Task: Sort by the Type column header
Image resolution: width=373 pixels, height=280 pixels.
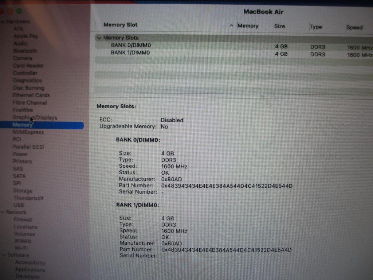Action: (316, 27)
